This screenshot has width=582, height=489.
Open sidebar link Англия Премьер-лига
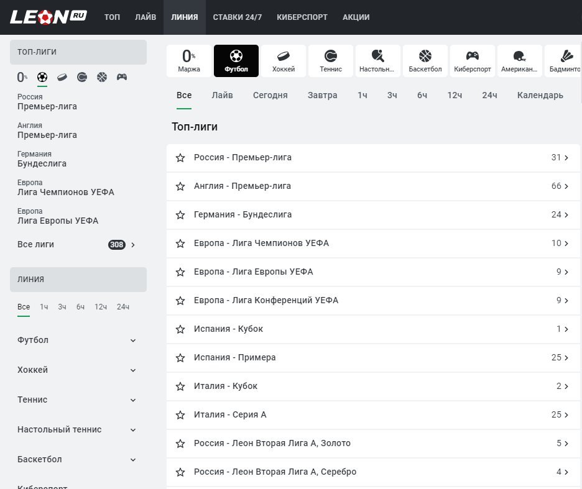[x=47, y=130]
